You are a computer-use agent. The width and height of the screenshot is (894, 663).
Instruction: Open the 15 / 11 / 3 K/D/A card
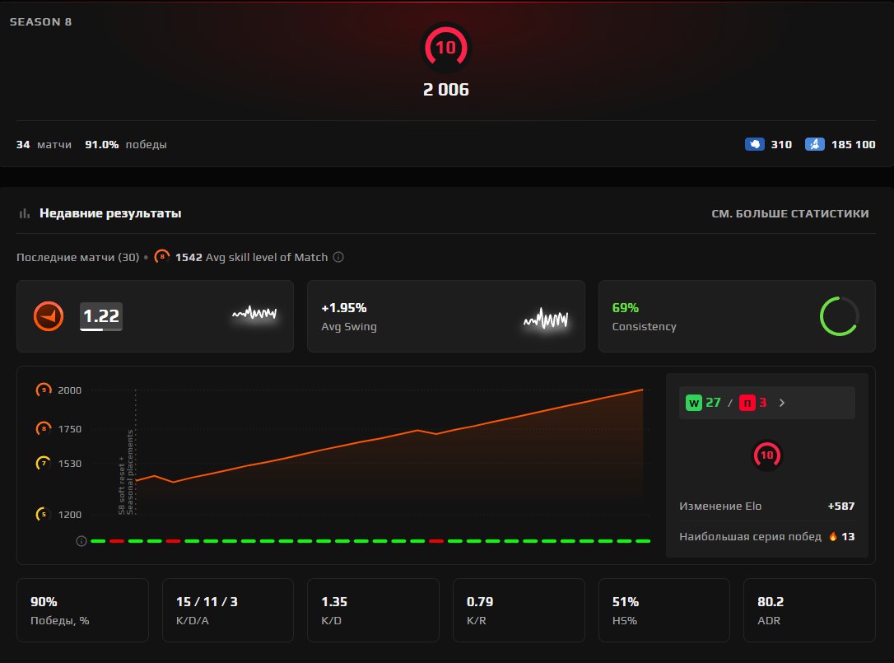228,610
